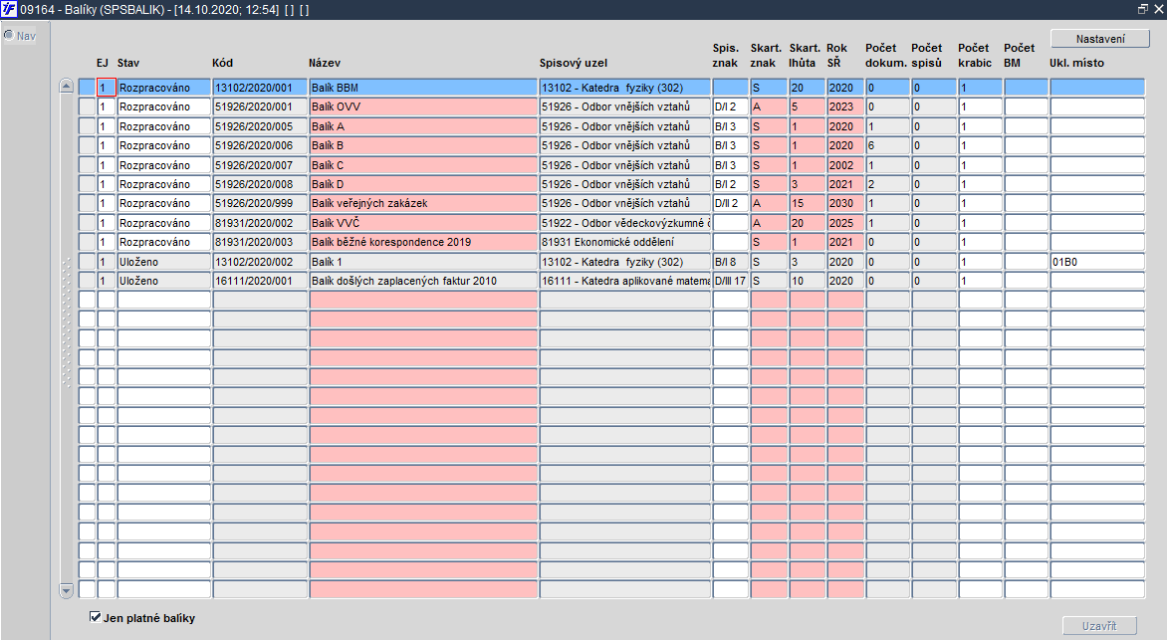Click the Ukl. místo column header
The width and height of the screenshot is (1167, 640).
[1077, 64]
